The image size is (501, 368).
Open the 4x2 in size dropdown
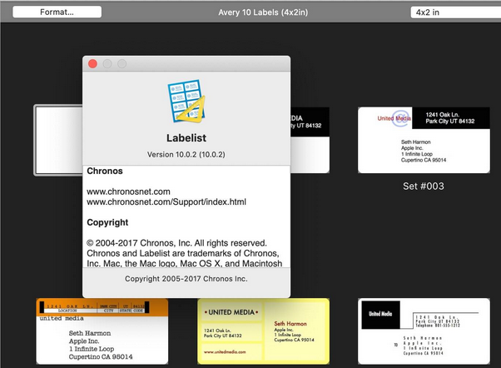(x=455, y=12)
